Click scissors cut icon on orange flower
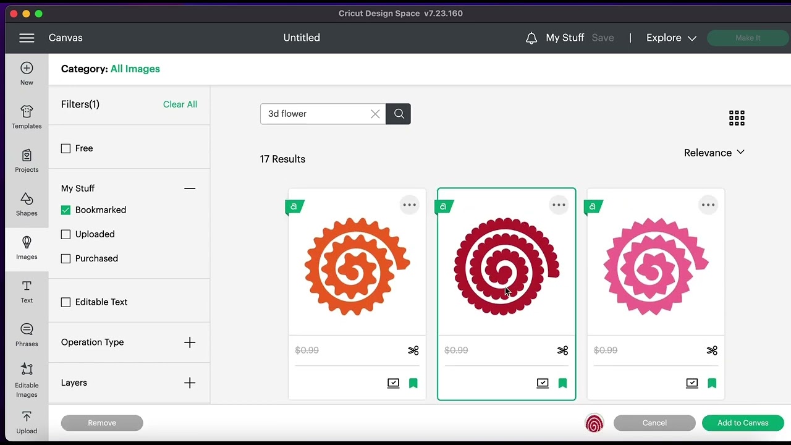This screenshot has height=445, width=791. pyautogui.click(x=413, y=350)
